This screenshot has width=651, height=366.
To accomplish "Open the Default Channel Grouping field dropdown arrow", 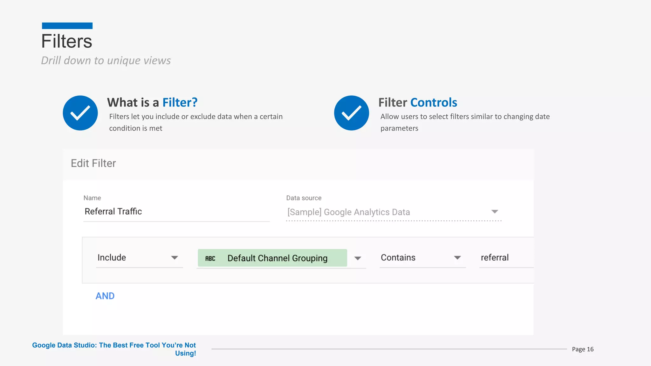I will point(358,258).
